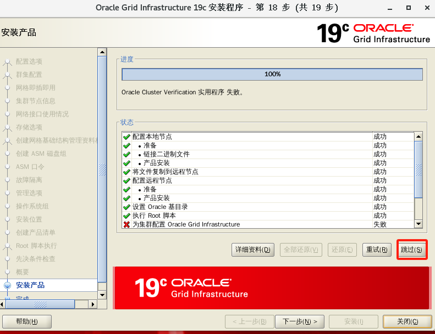This screenshot has width=435, height=334.
Task: Click the step marker icon for 安装产品
Action: (x=8, y=285)
